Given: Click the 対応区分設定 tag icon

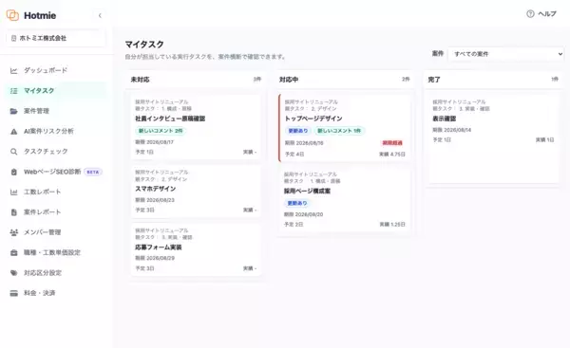Looking at the screenshot, I should (x=14, y=273).
